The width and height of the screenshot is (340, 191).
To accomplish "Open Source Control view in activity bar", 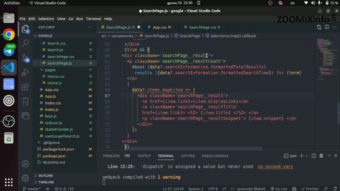I will click(25, 58).
